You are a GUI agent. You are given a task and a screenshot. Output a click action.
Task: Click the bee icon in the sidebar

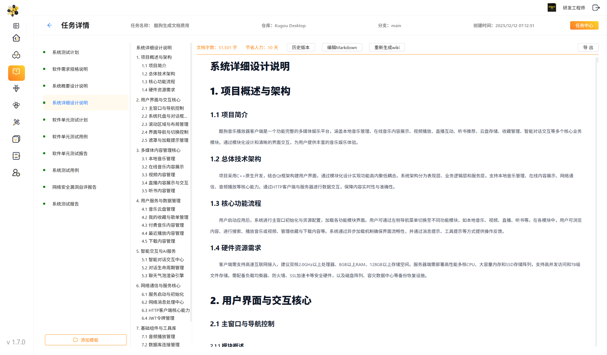16,88
